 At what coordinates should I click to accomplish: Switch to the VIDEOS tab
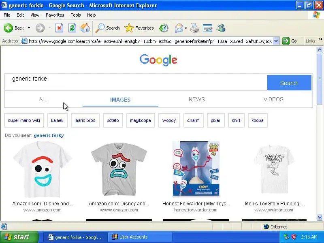coord(273,99)
